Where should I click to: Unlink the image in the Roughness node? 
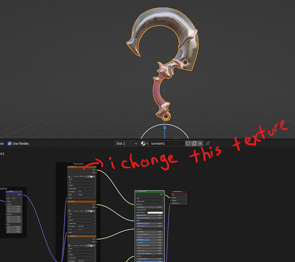coord(94,246)
